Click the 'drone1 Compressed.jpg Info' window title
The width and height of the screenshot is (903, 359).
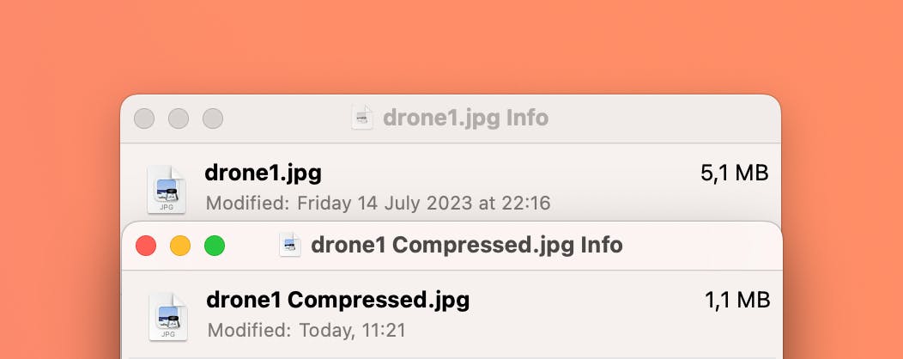point(466,246)
